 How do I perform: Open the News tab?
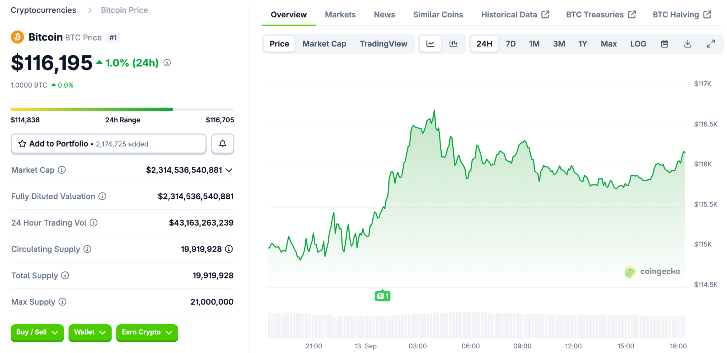pyautogui.click(x=384, y=15)
